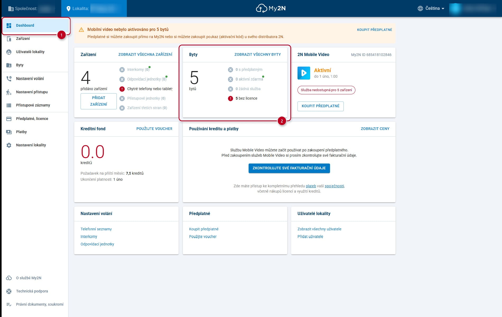Image resolution: width=502 pixels, height=317 pixels.
Task: Open Uživatelé lokality menu item
Action: pyautogui.click(x=35, y=52)
